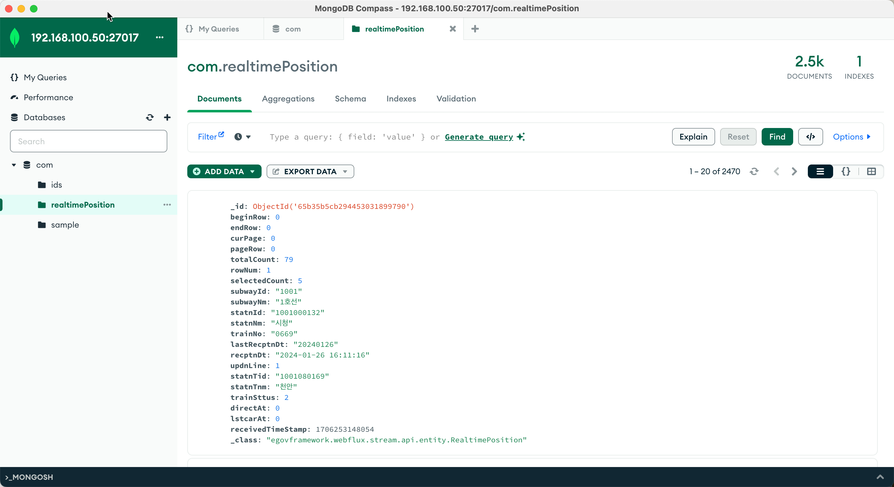Refresh the databases list icon

click(150, 117)
